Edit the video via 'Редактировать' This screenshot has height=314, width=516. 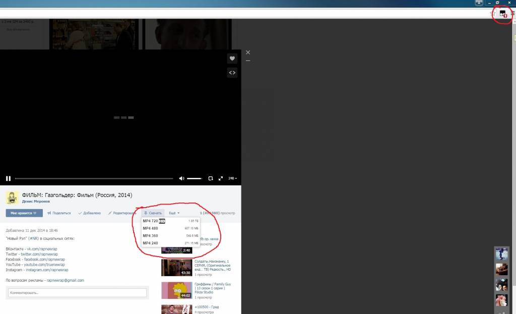click(x=122, y=213)
